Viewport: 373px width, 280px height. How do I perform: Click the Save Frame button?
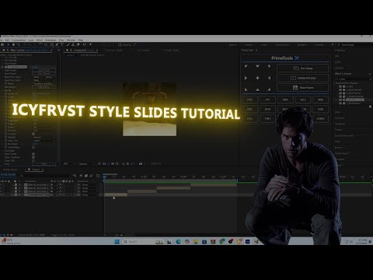(x=303, y=88)
